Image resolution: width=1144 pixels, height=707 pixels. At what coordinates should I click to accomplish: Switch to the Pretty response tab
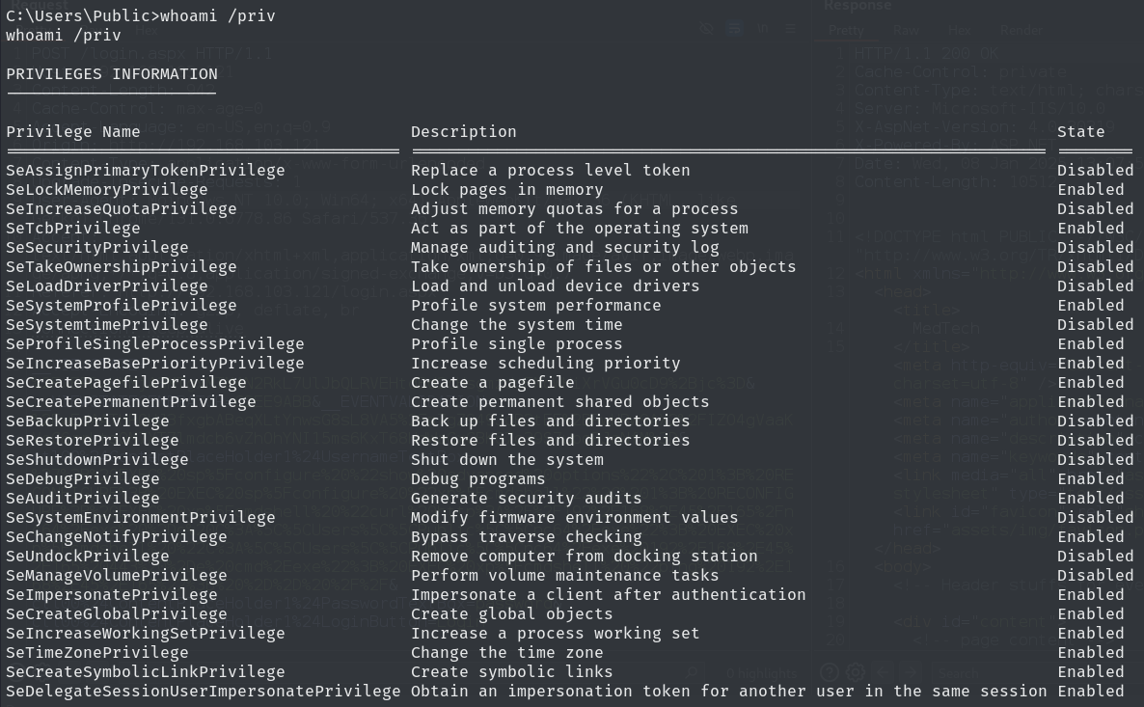[846, 31]
